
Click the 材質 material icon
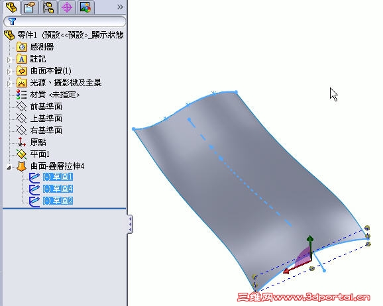point(21,95)
